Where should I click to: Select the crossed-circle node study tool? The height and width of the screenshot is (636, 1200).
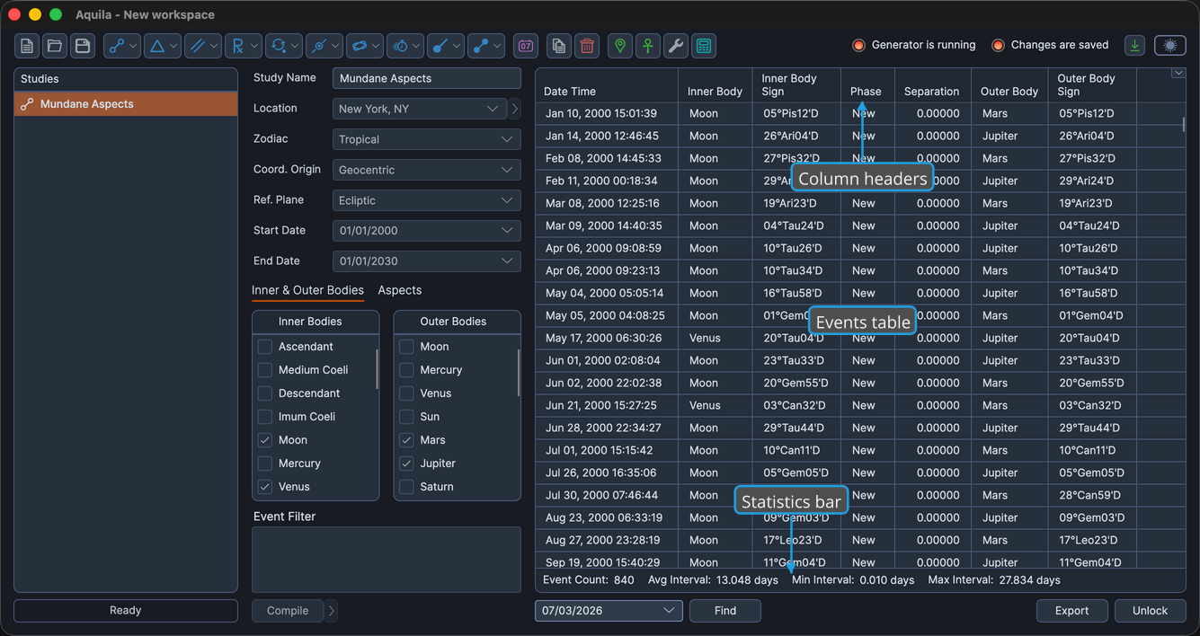click(318, 46)
